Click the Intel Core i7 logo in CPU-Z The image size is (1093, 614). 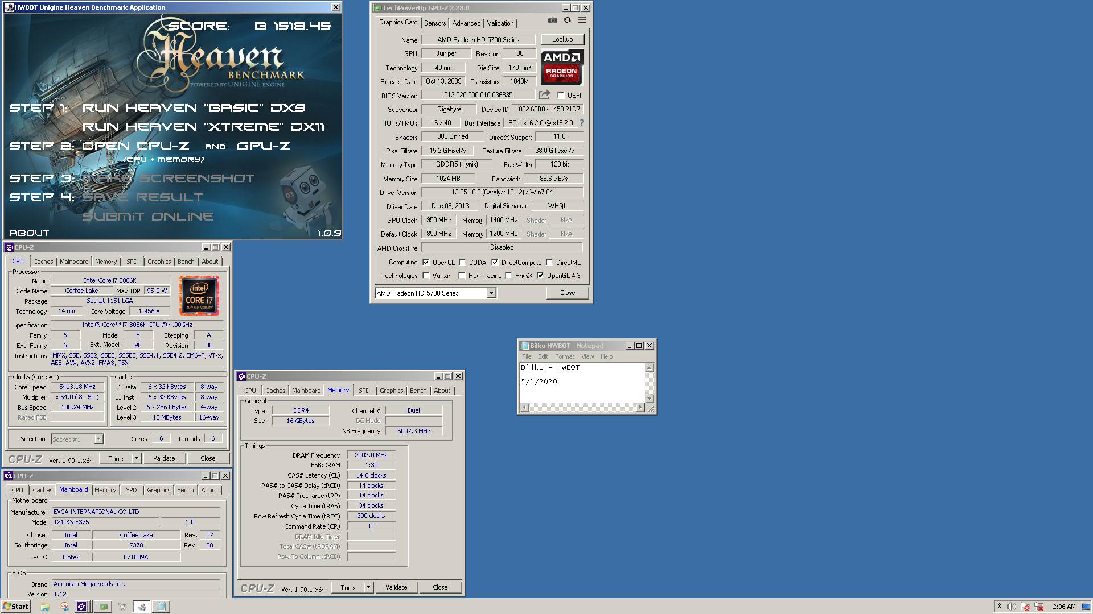(x=199, y=296)
